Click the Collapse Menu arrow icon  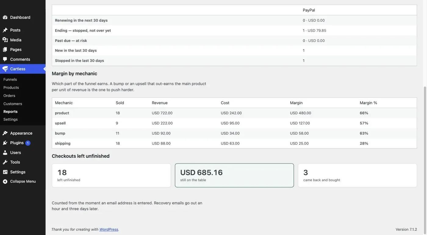(5, 181)
